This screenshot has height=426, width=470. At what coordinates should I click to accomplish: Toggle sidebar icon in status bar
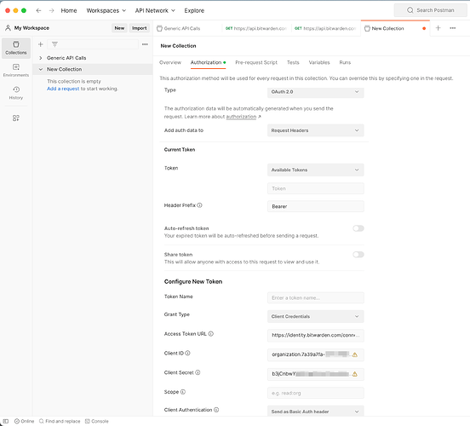(x=6, y=421)
